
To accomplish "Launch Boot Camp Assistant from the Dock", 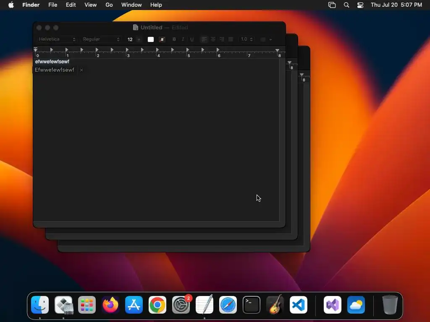I will 63,305.
